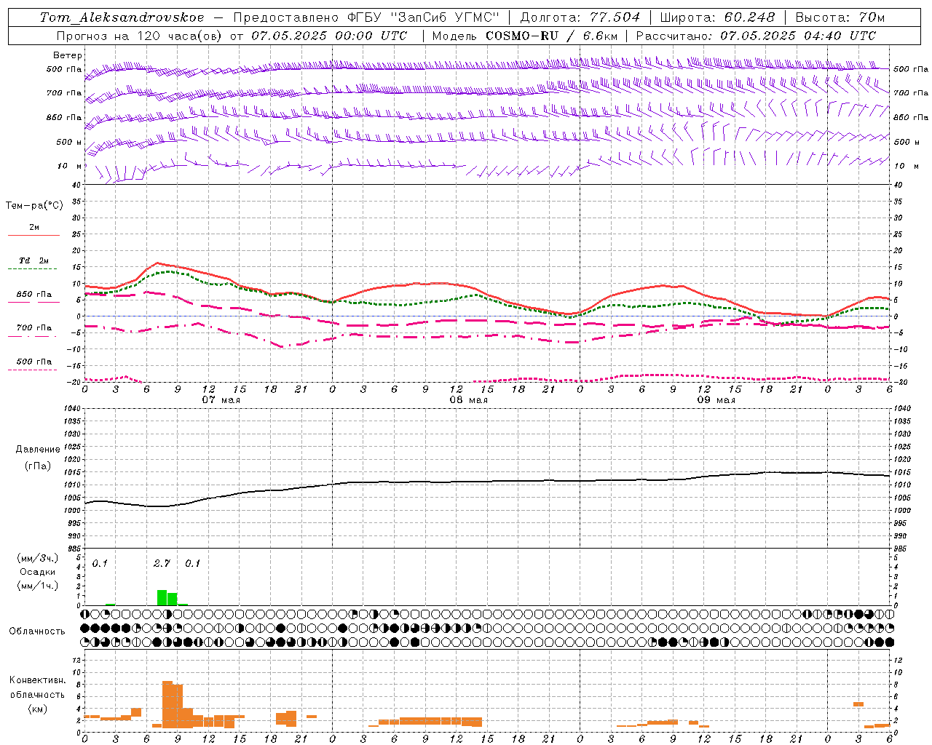
Task: Select the elevation text Высота: 70м
Action: coord(840,17)
